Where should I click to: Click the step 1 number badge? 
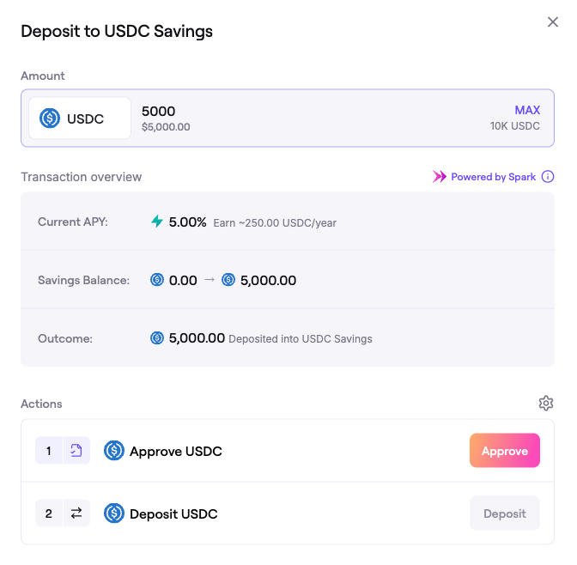click(x=49, y=451)
